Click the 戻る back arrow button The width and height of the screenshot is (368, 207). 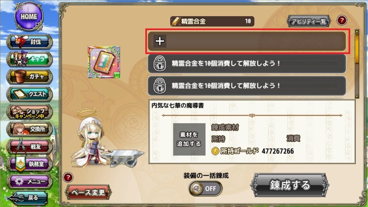(x=28, y=198)
